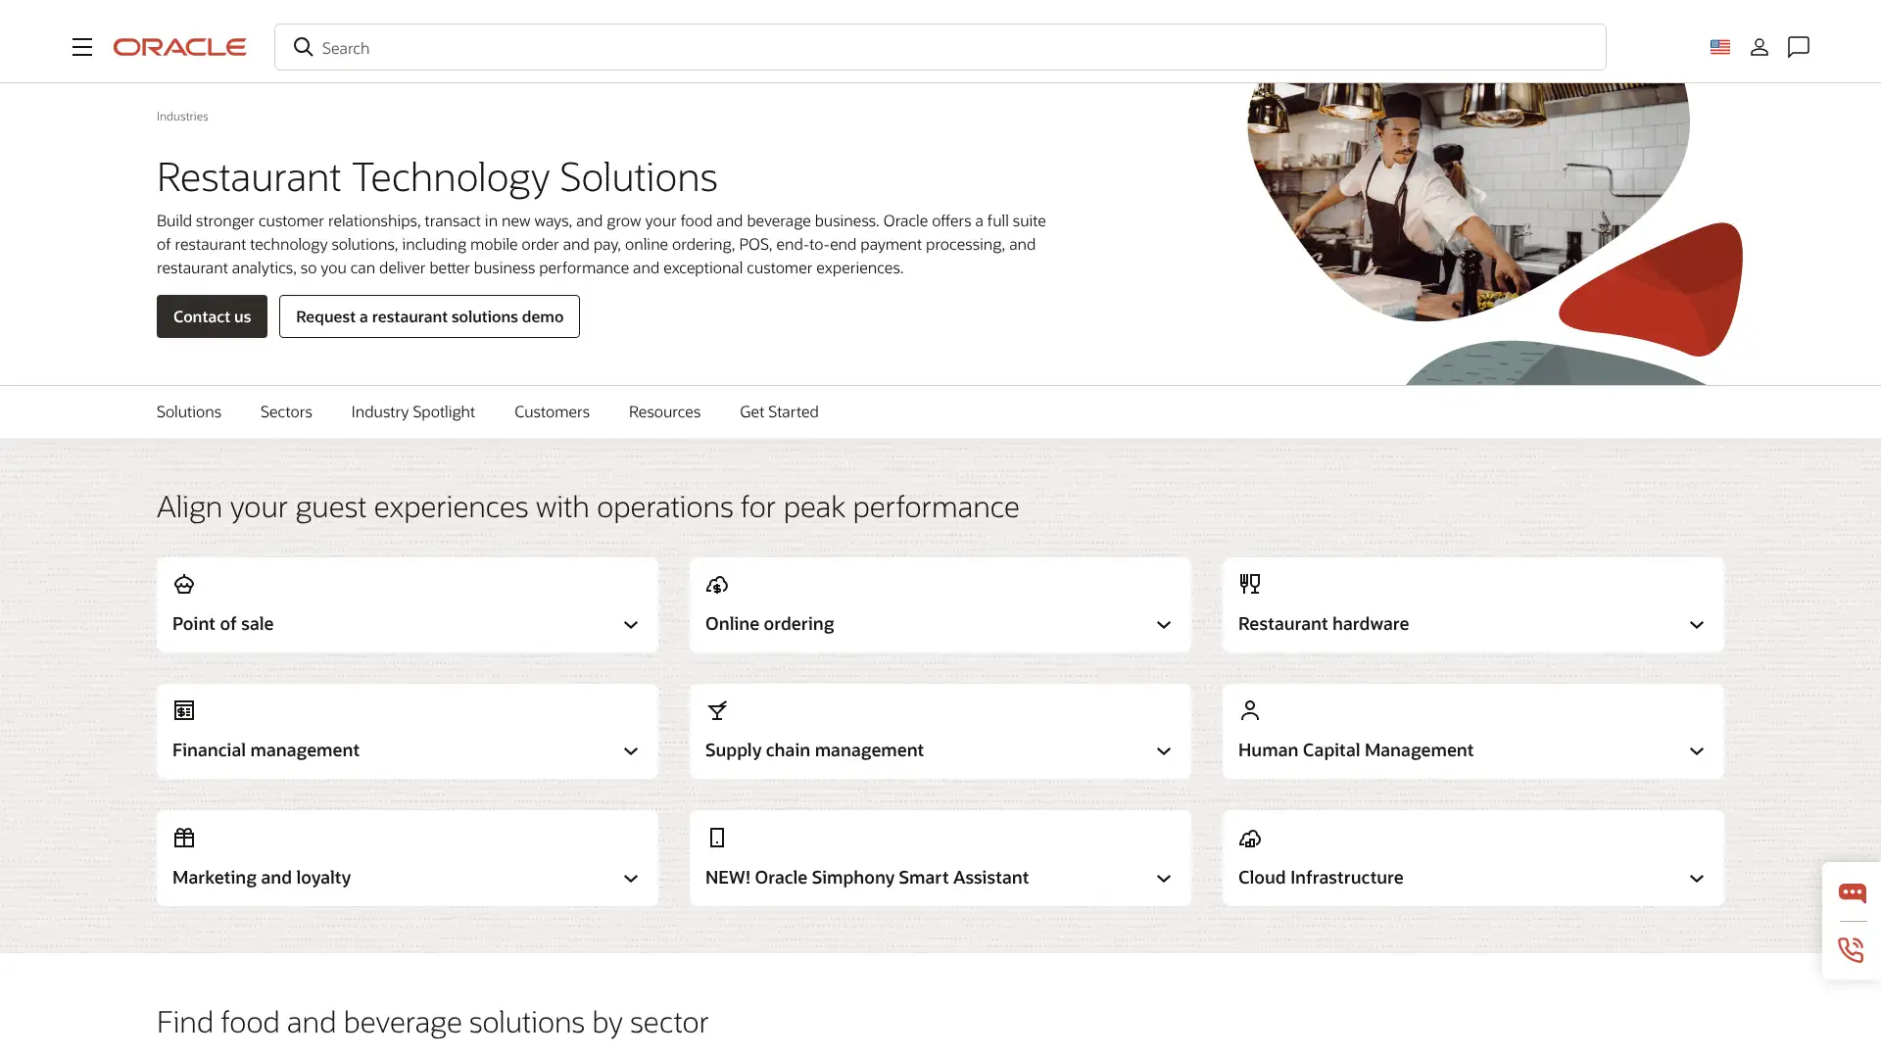This screenshot has height=1058, width=1881.
Task: Open the red live chat widget
Action: (x=1852, y=892)
